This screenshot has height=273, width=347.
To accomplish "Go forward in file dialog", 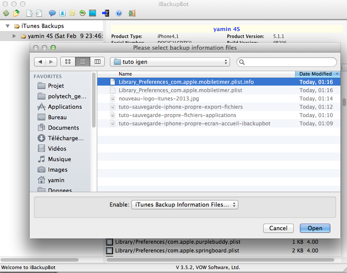I will [52, 62].
